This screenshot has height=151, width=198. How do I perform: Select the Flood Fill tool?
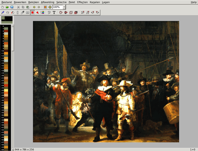tap(12, 12)
